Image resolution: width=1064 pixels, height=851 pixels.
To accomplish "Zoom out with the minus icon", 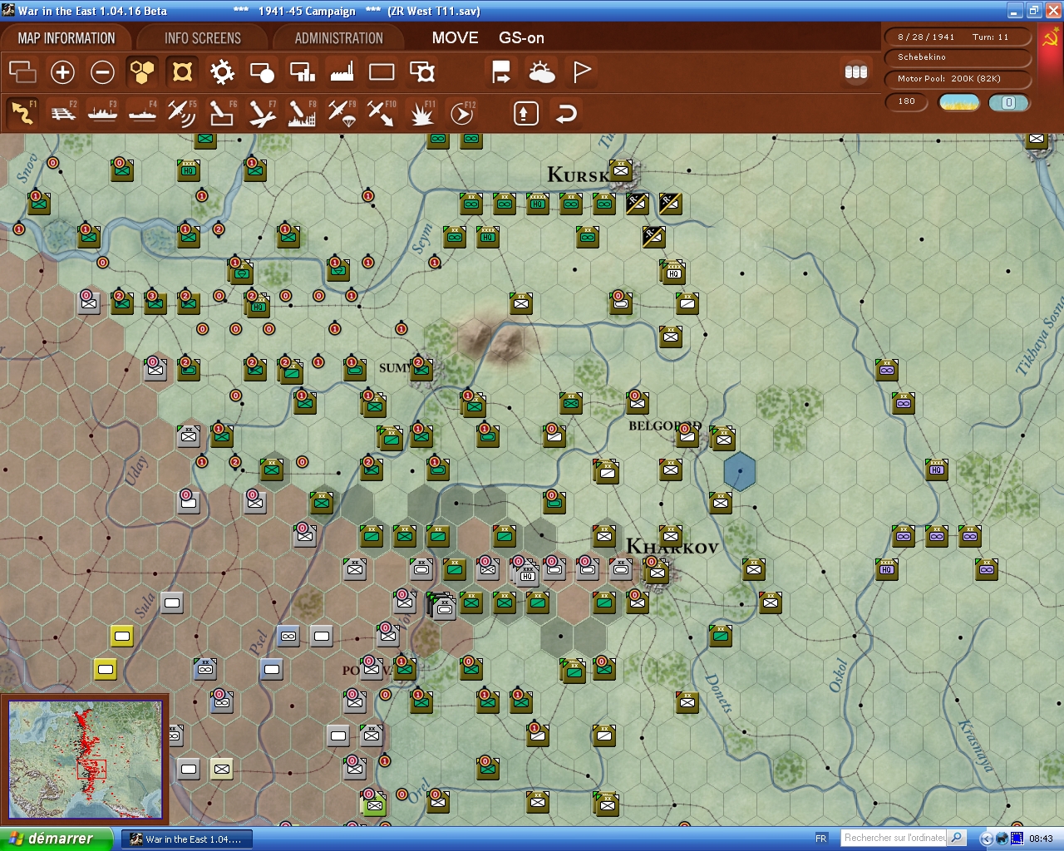I will click(102, 72).
